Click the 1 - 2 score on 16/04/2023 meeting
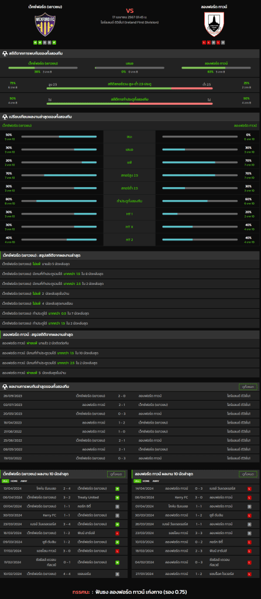 point(122,422)
